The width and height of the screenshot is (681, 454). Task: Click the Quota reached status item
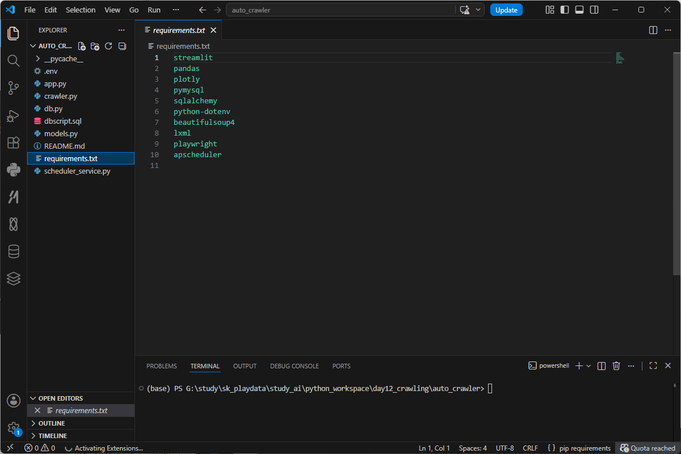tap(648, 448)
